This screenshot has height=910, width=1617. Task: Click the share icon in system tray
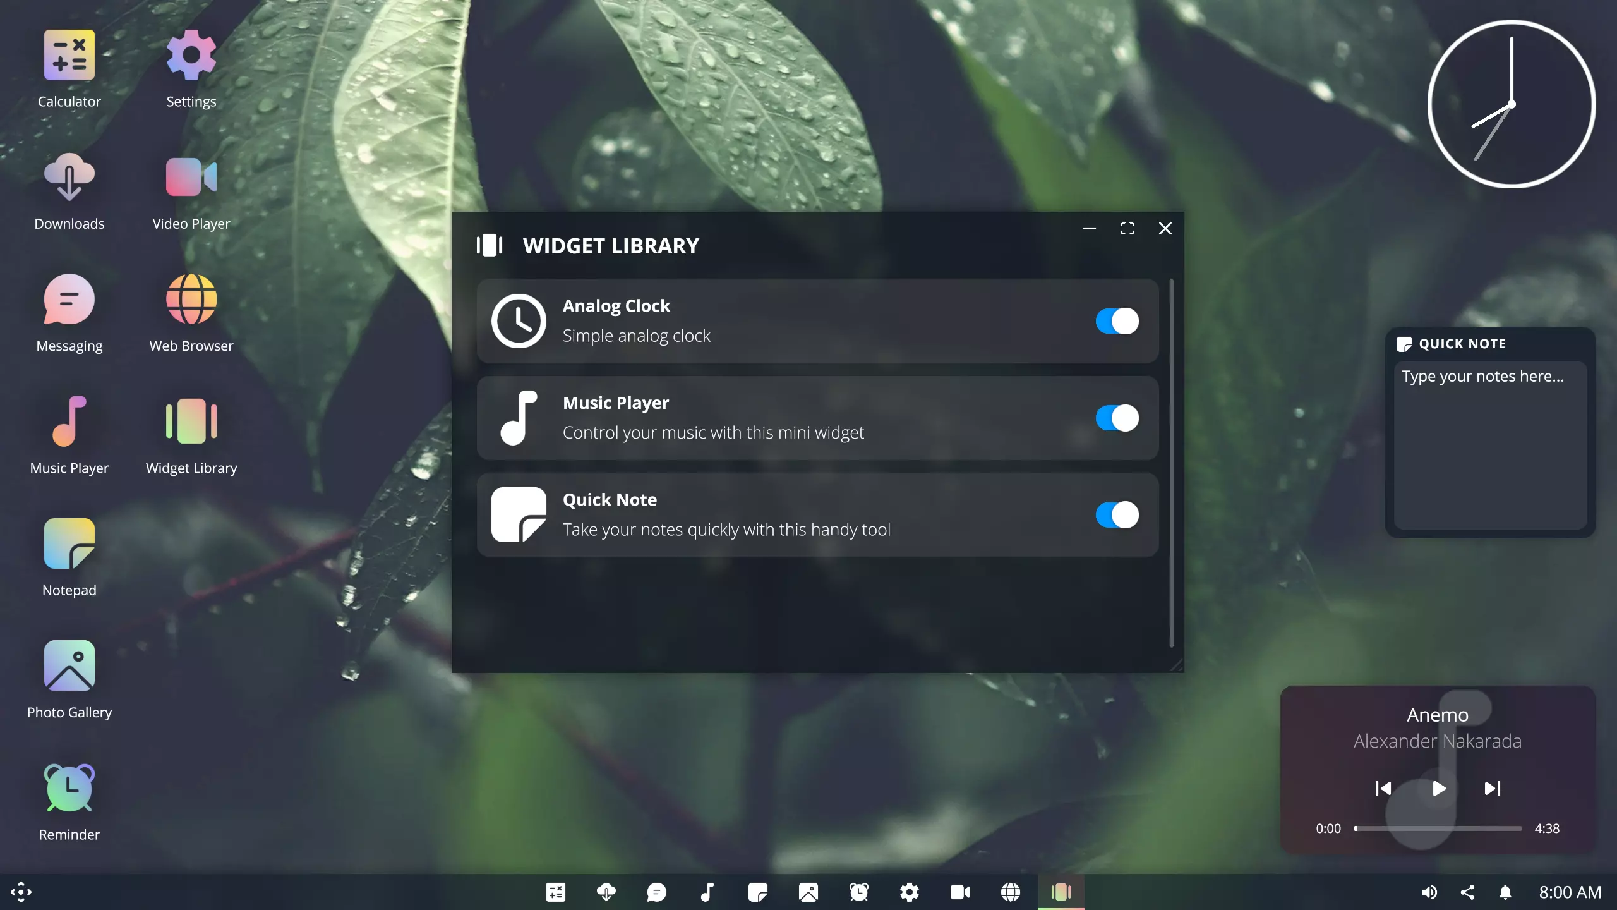coord(1467,892)
